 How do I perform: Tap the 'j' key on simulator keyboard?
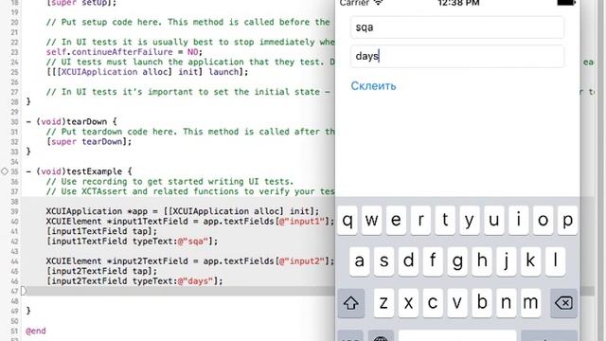[x=507, y=261]
